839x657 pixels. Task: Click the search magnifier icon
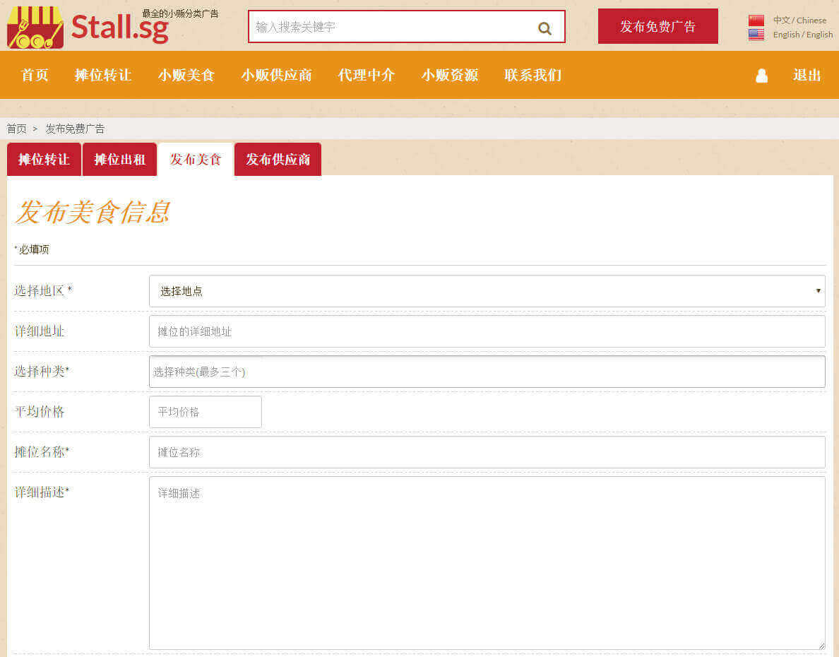(x=545, y=28)
